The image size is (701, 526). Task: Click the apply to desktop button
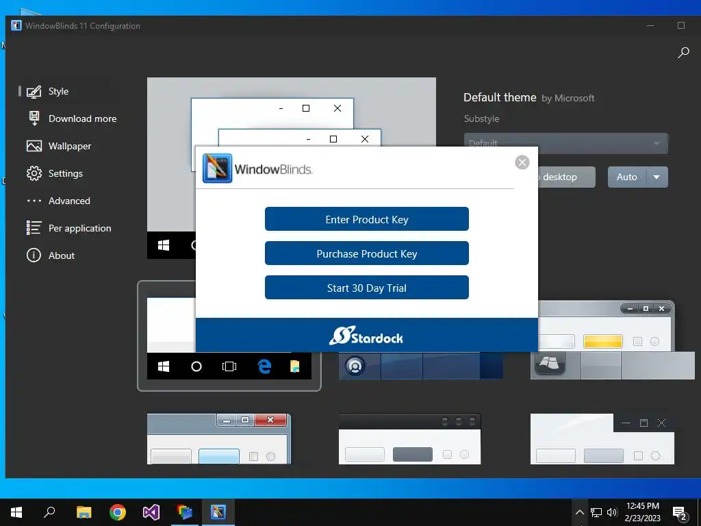566,177
